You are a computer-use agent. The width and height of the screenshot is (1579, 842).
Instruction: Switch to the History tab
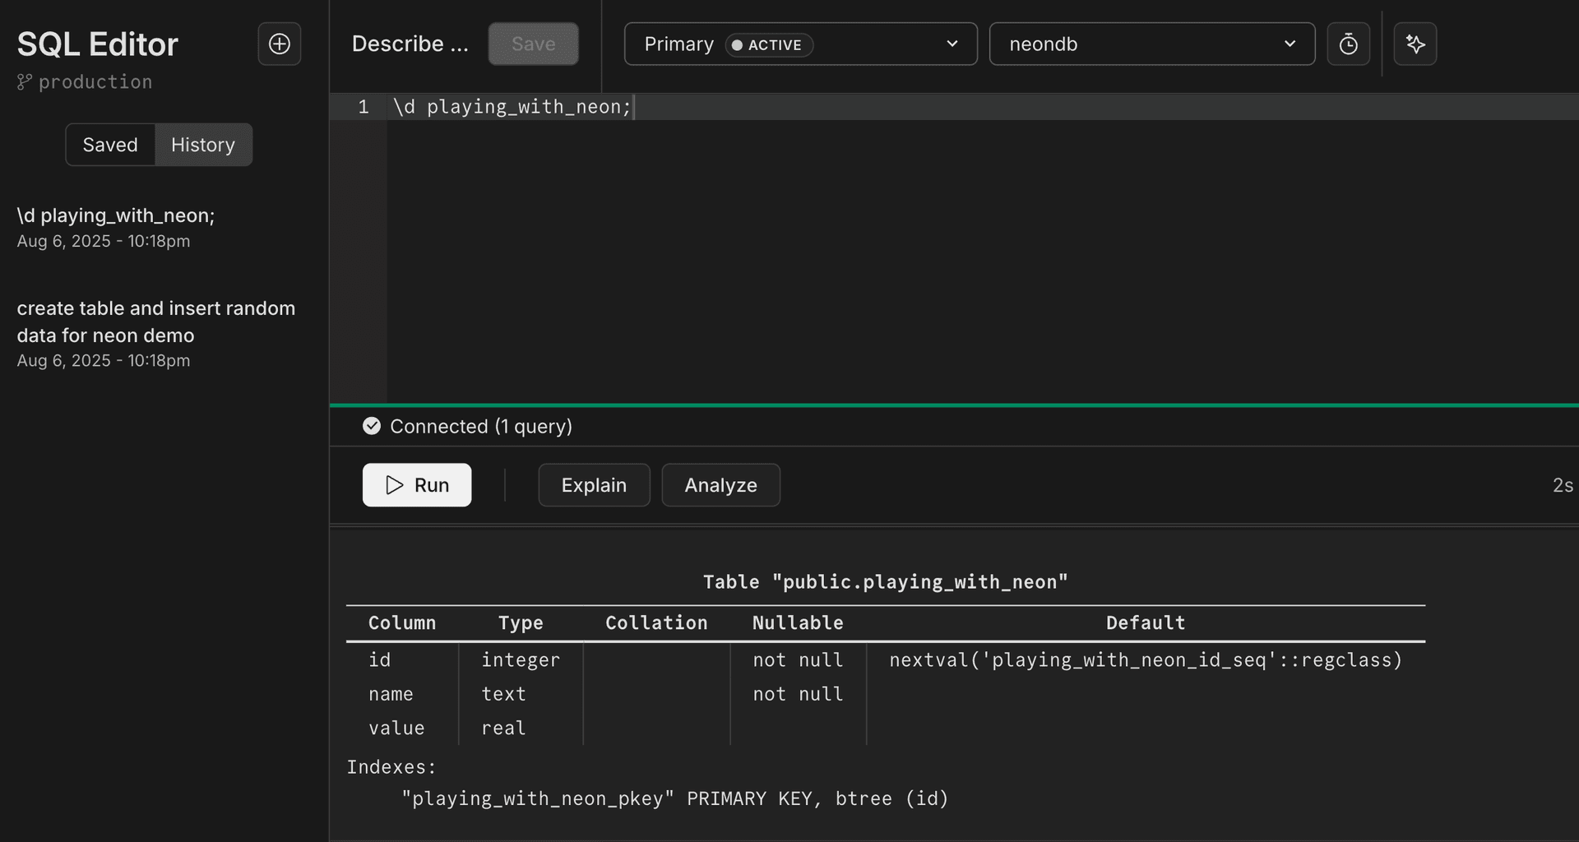pos(202,144)
